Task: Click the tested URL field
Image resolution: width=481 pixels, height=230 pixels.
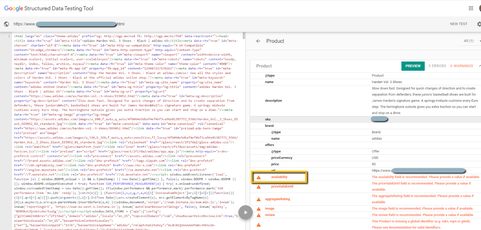Action: point(69,24)
